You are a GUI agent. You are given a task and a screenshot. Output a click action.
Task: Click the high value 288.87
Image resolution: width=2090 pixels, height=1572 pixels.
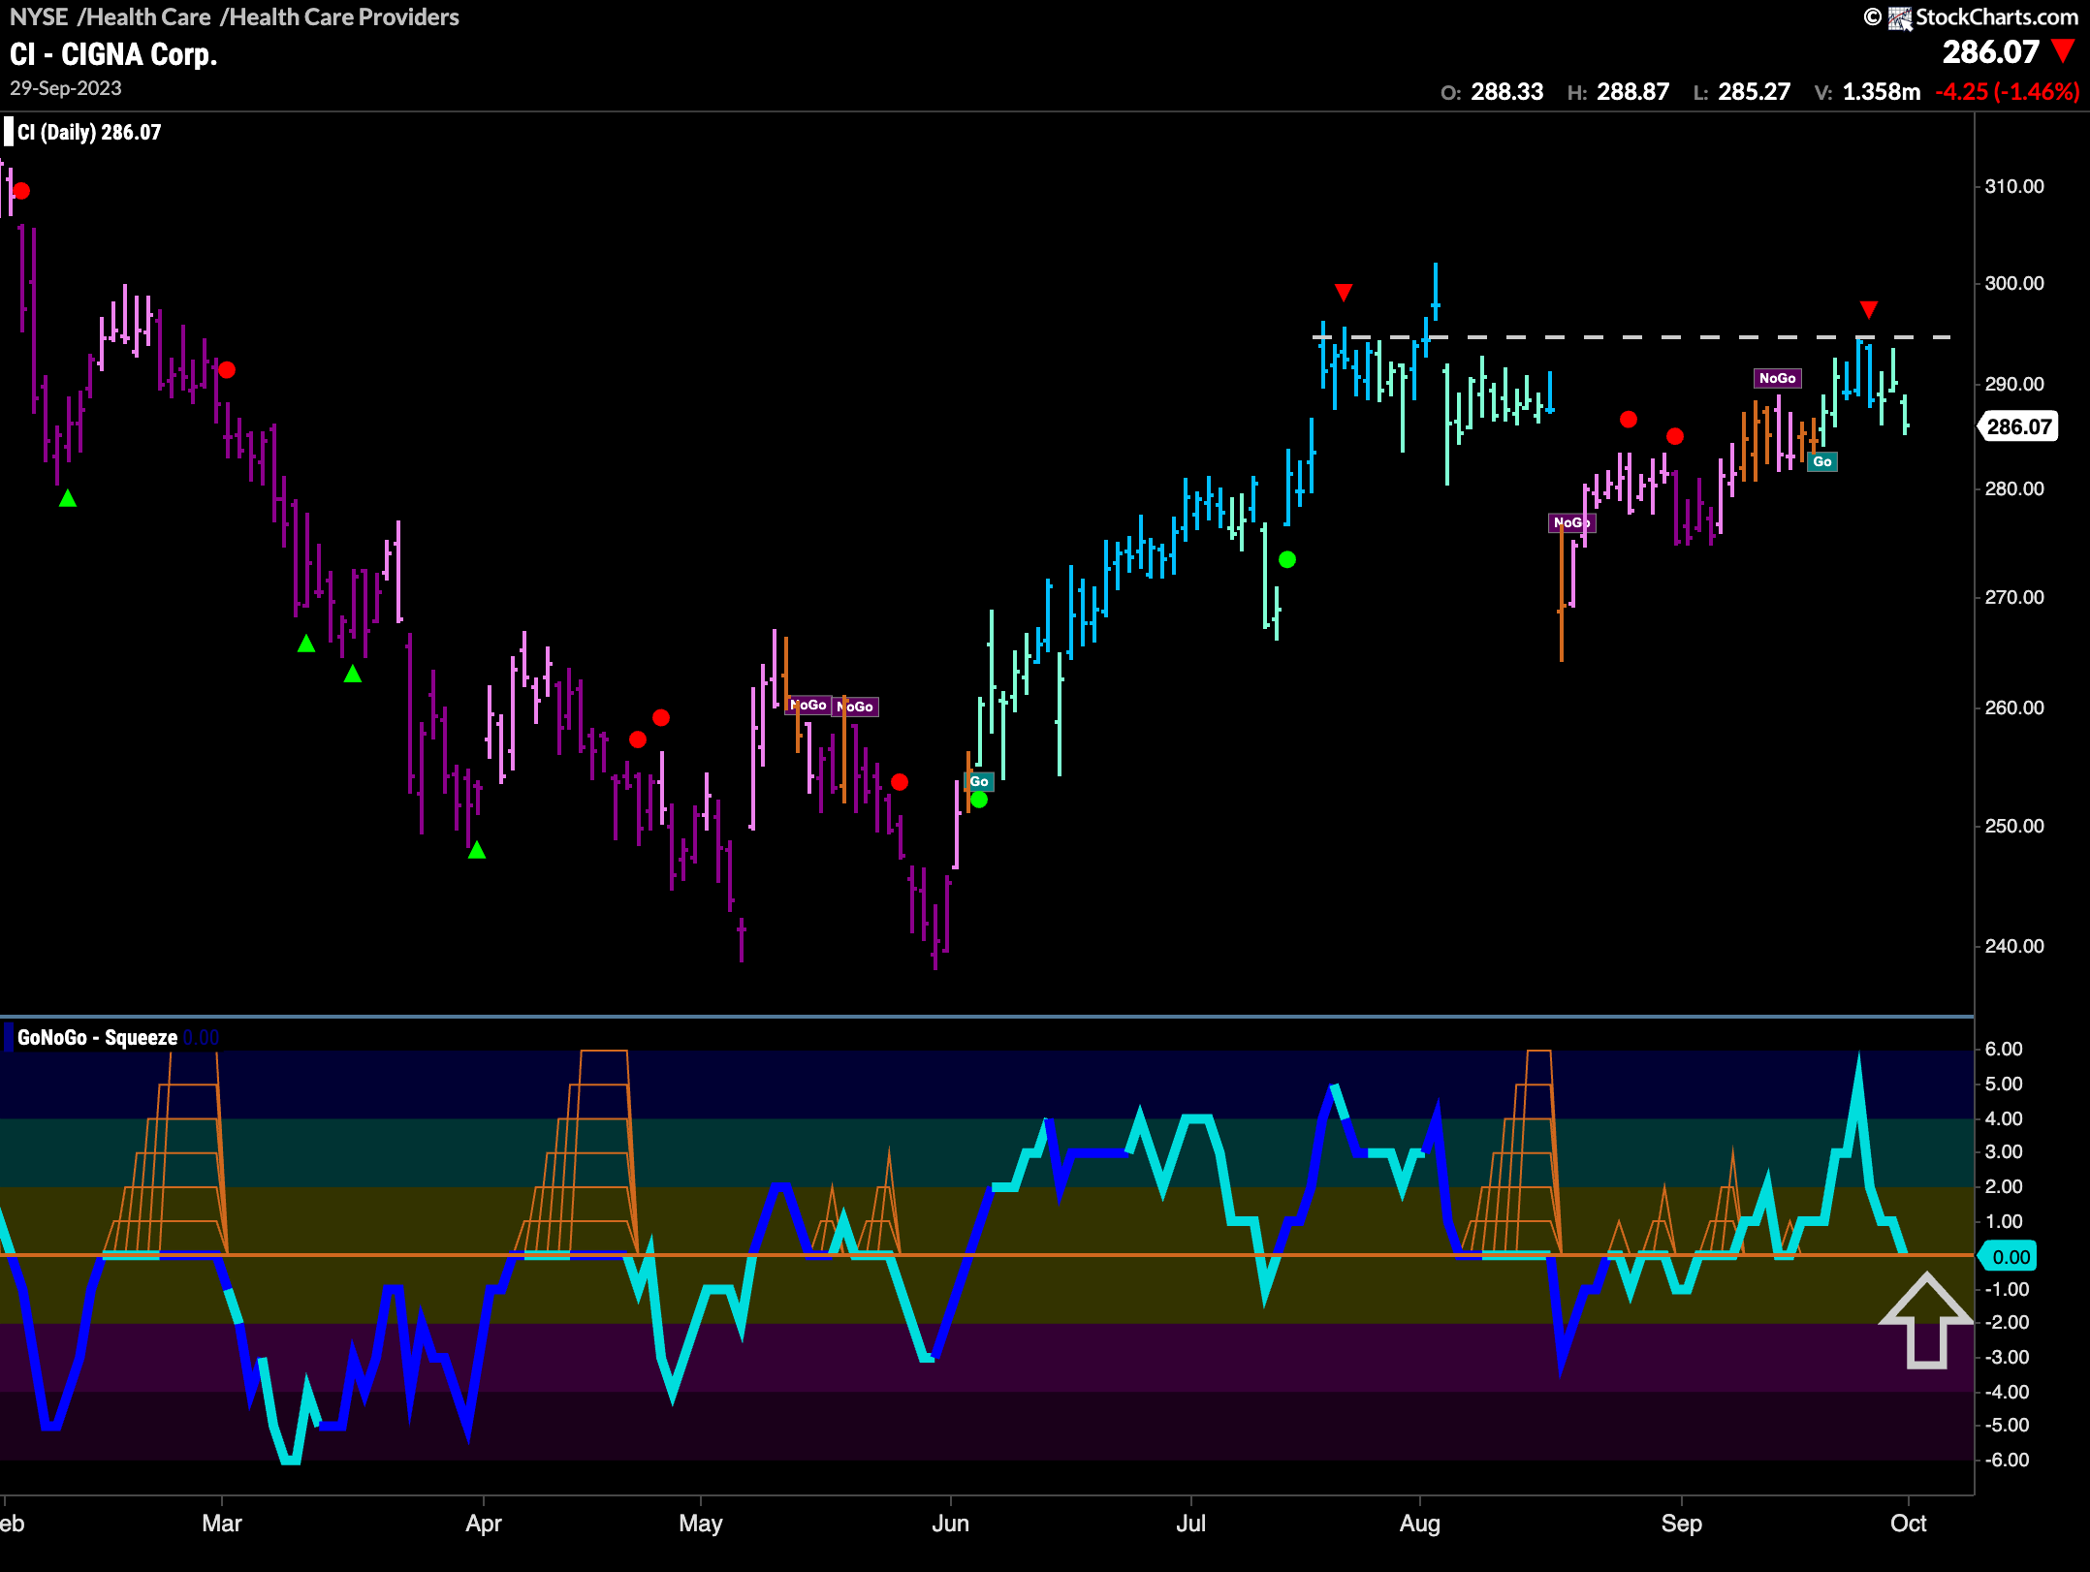tap(1633, 92)
